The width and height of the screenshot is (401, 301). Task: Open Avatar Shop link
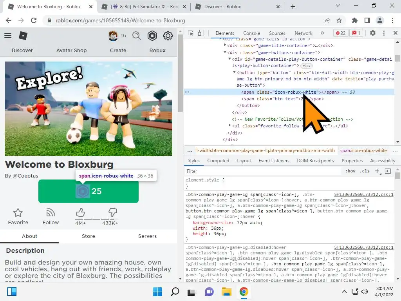coord(71,51)
